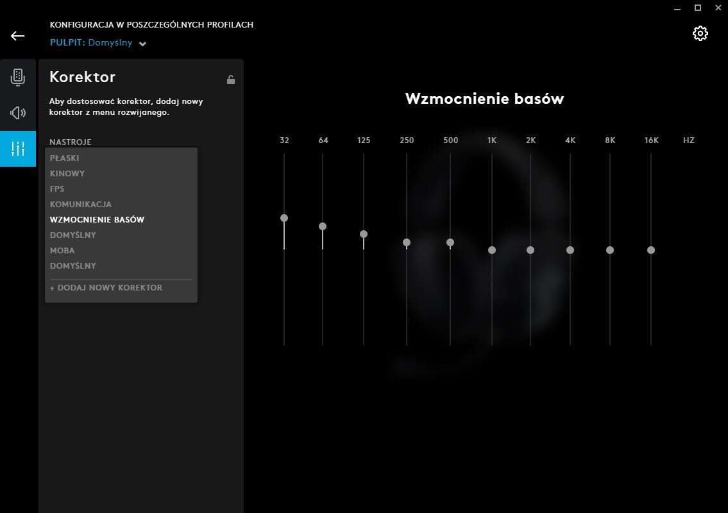
Task: Choose the KINOWY preset
Action: 67,173
